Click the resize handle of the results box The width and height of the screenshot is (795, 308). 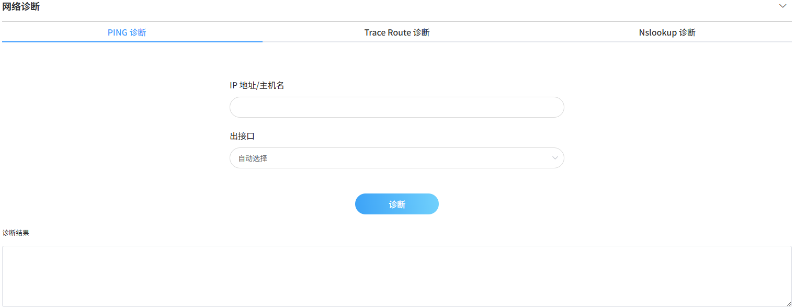(x=789, y=304)
